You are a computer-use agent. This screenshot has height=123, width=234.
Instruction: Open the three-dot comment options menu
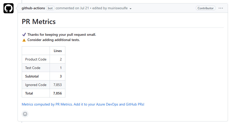click(x=220, y=8)
